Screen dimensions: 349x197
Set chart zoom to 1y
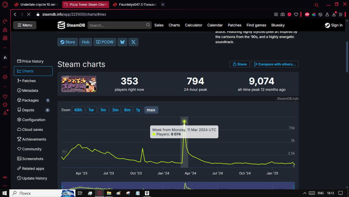138,110
